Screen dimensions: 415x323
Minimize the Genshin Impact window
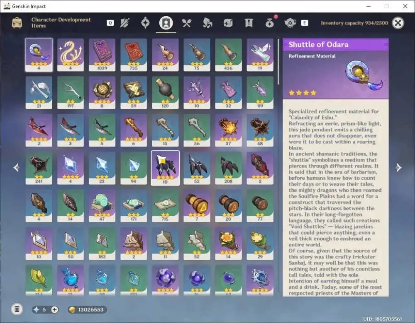369,6
